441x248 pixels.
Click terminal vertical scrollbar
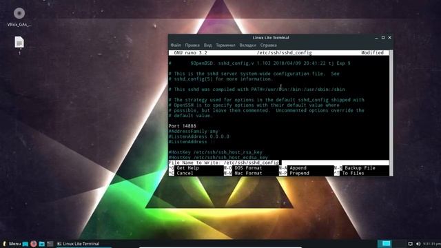pyautogui.click(x=391, y=113)
